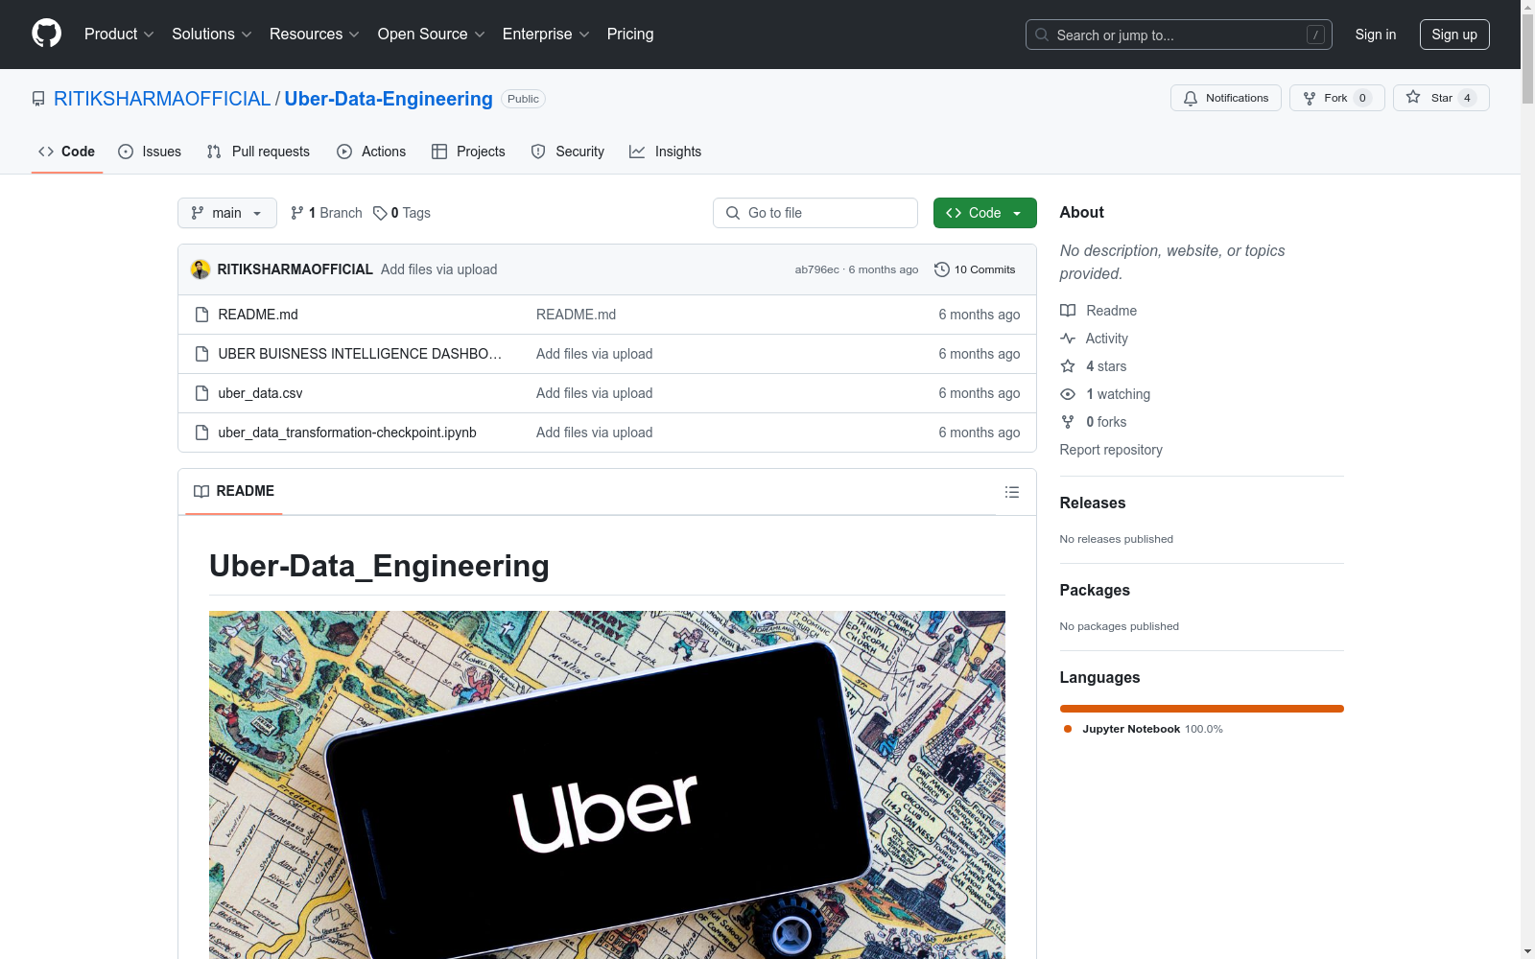The width and height of the screenshot is (1535, 959).
Task: Click the file icon beside README.md
Action: click(x=201, y=315)
